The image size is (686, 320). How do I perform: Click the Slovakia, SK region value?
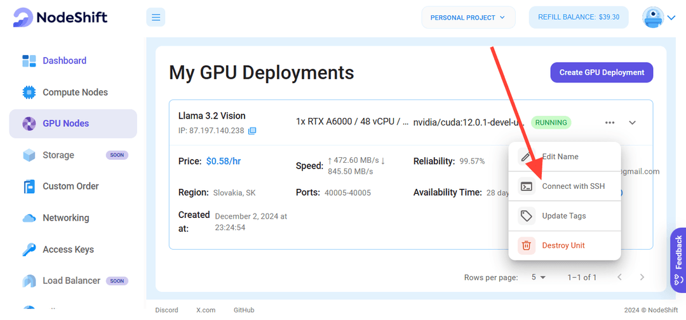pyautogui.click(x=234, y=193)
